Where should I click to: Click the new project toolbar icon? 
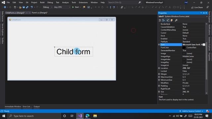pos(15,7)
